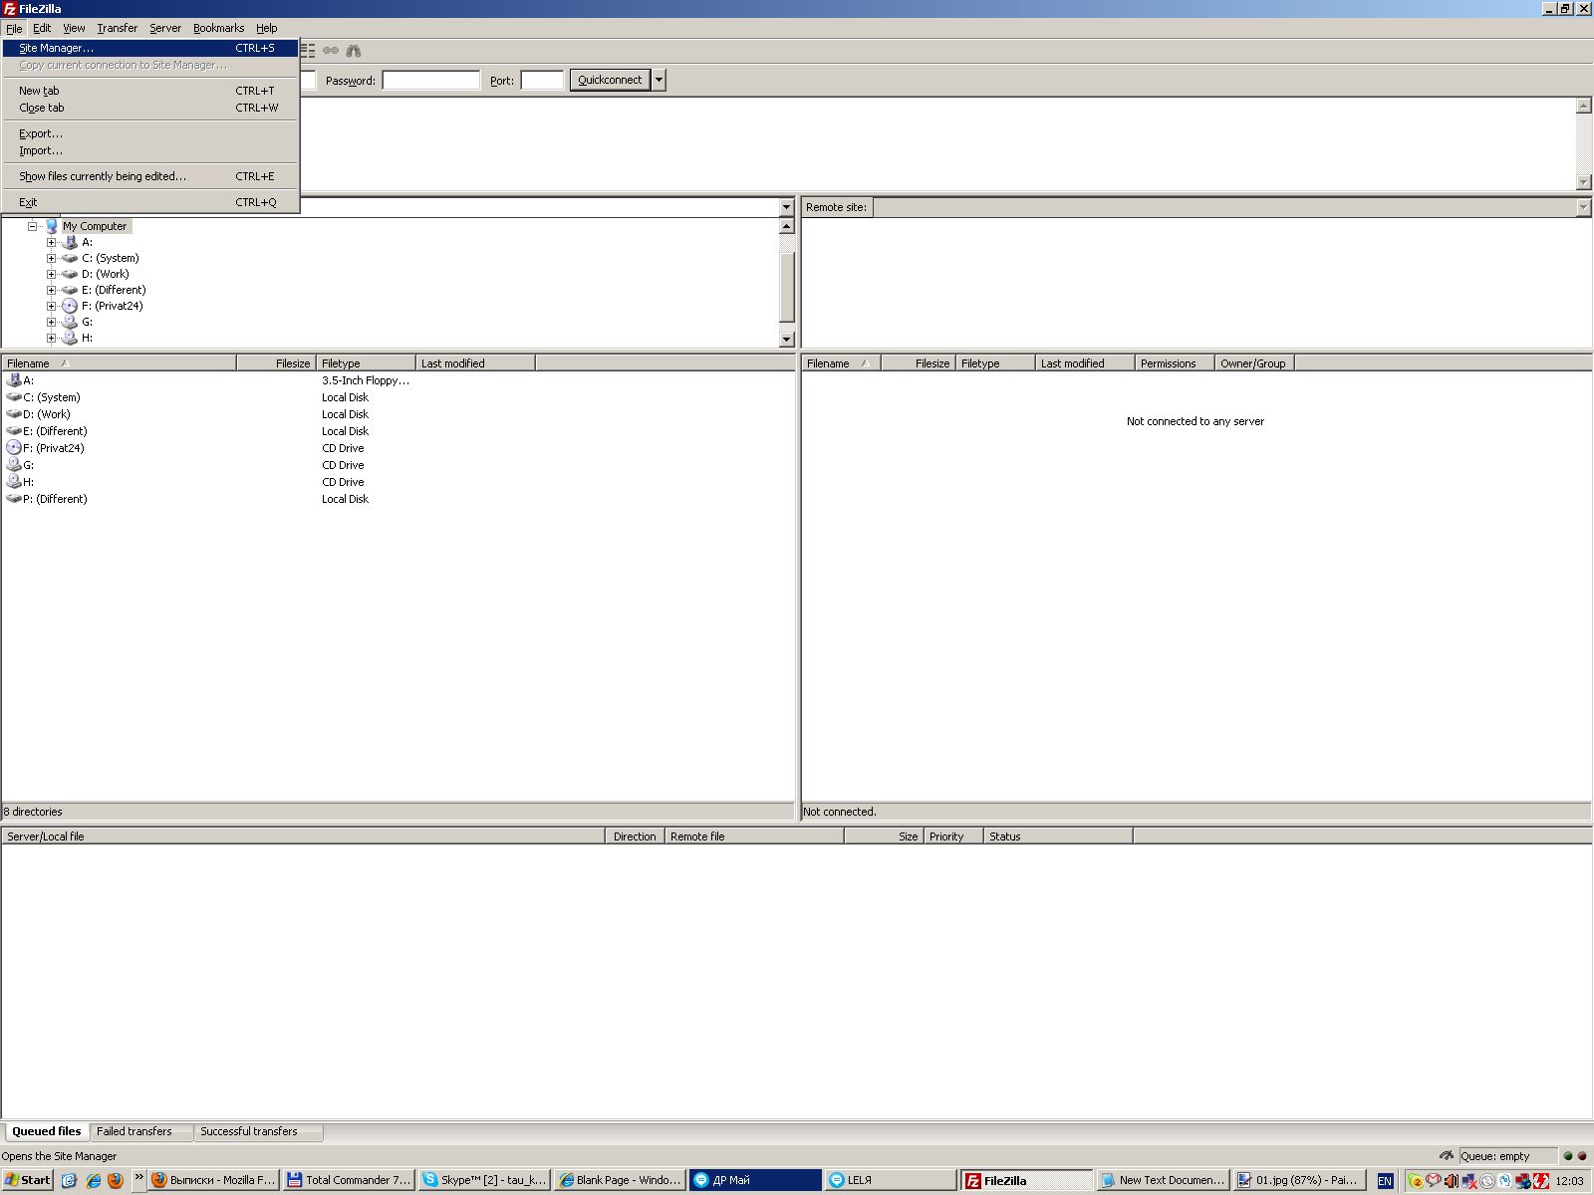Click the My Computer icon in the local tree

coord(52,226)
